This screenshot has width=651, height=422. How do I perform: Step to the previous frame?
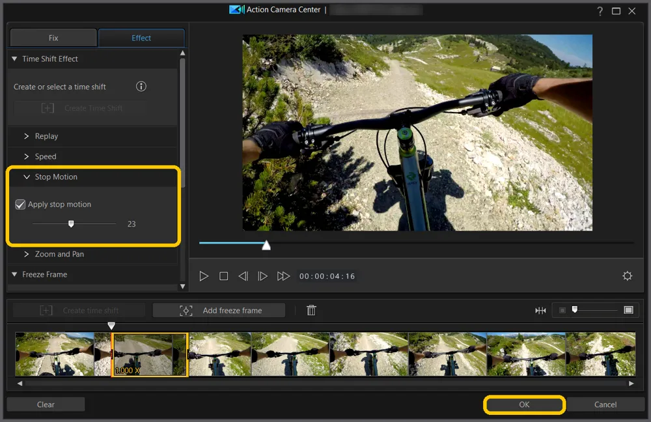pos(243,276)
